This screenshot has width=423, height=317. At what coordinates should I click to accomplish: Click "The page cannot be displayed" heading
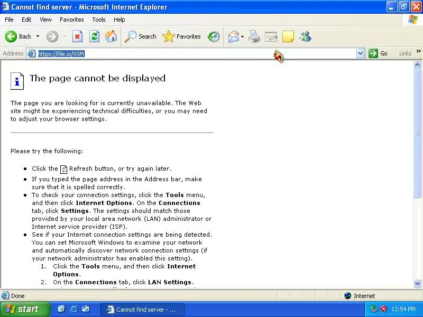coord(97,78)
